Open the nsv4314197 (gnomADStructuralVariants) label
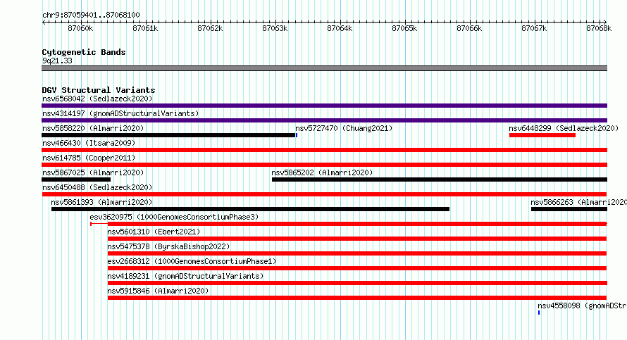This screenshot has width=627, height=340. 120,113
